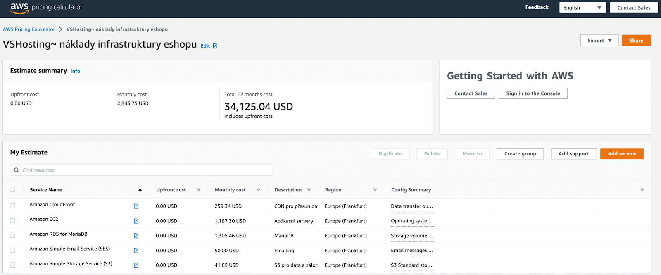
Task: Expand Email messages config summary for SES
Action: 412,250
